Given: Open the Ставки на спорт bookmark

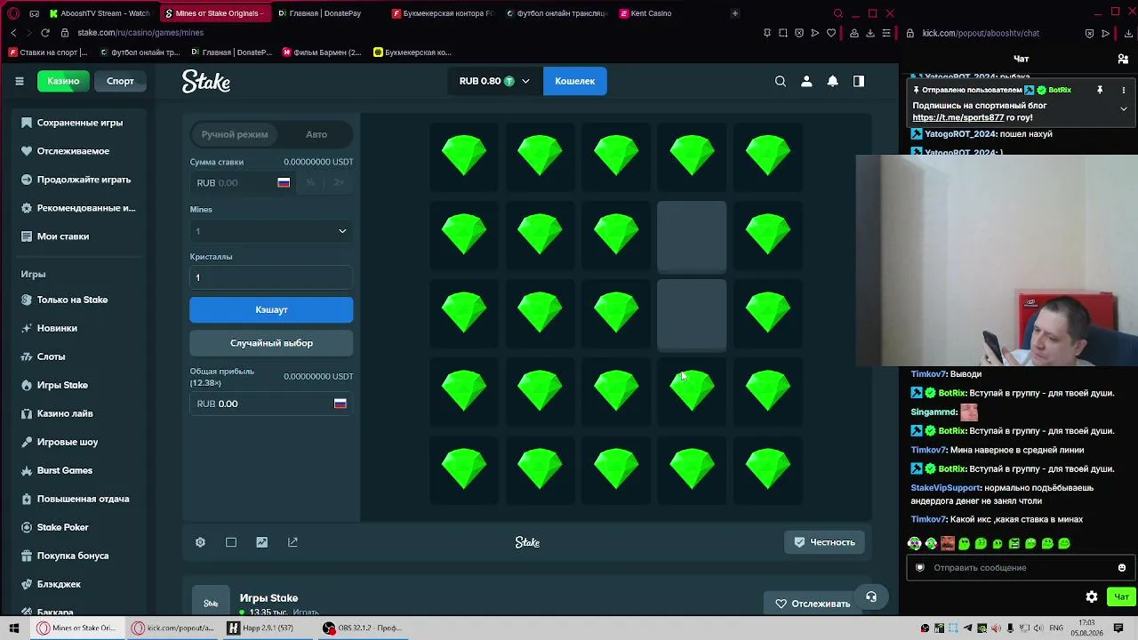Looking at the screenshot, I should [48, 52].
